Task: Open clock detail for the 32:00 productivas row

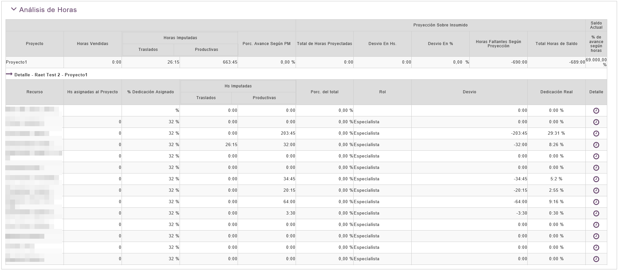Action: pyautogui.click(x=596, y=145)
